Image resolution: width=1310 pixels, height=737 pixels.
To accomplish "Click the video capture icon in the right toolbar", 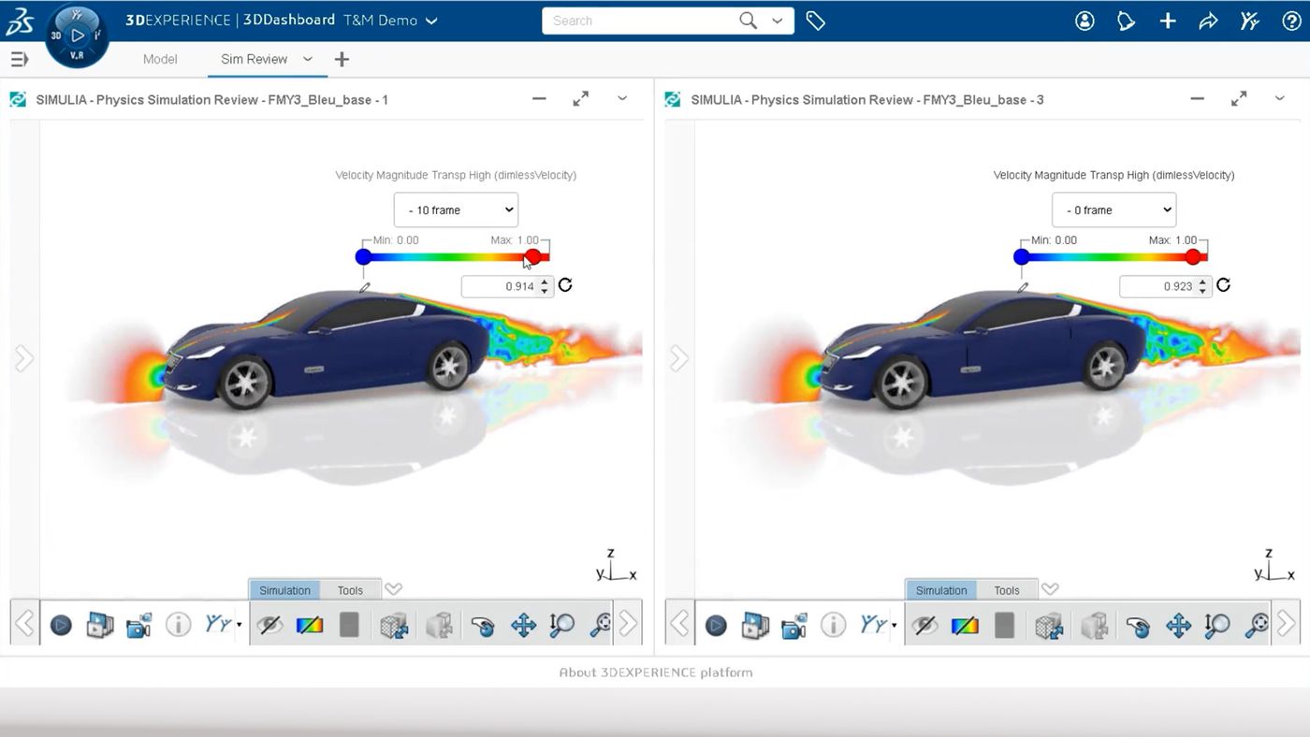I will tap(793, 625).
